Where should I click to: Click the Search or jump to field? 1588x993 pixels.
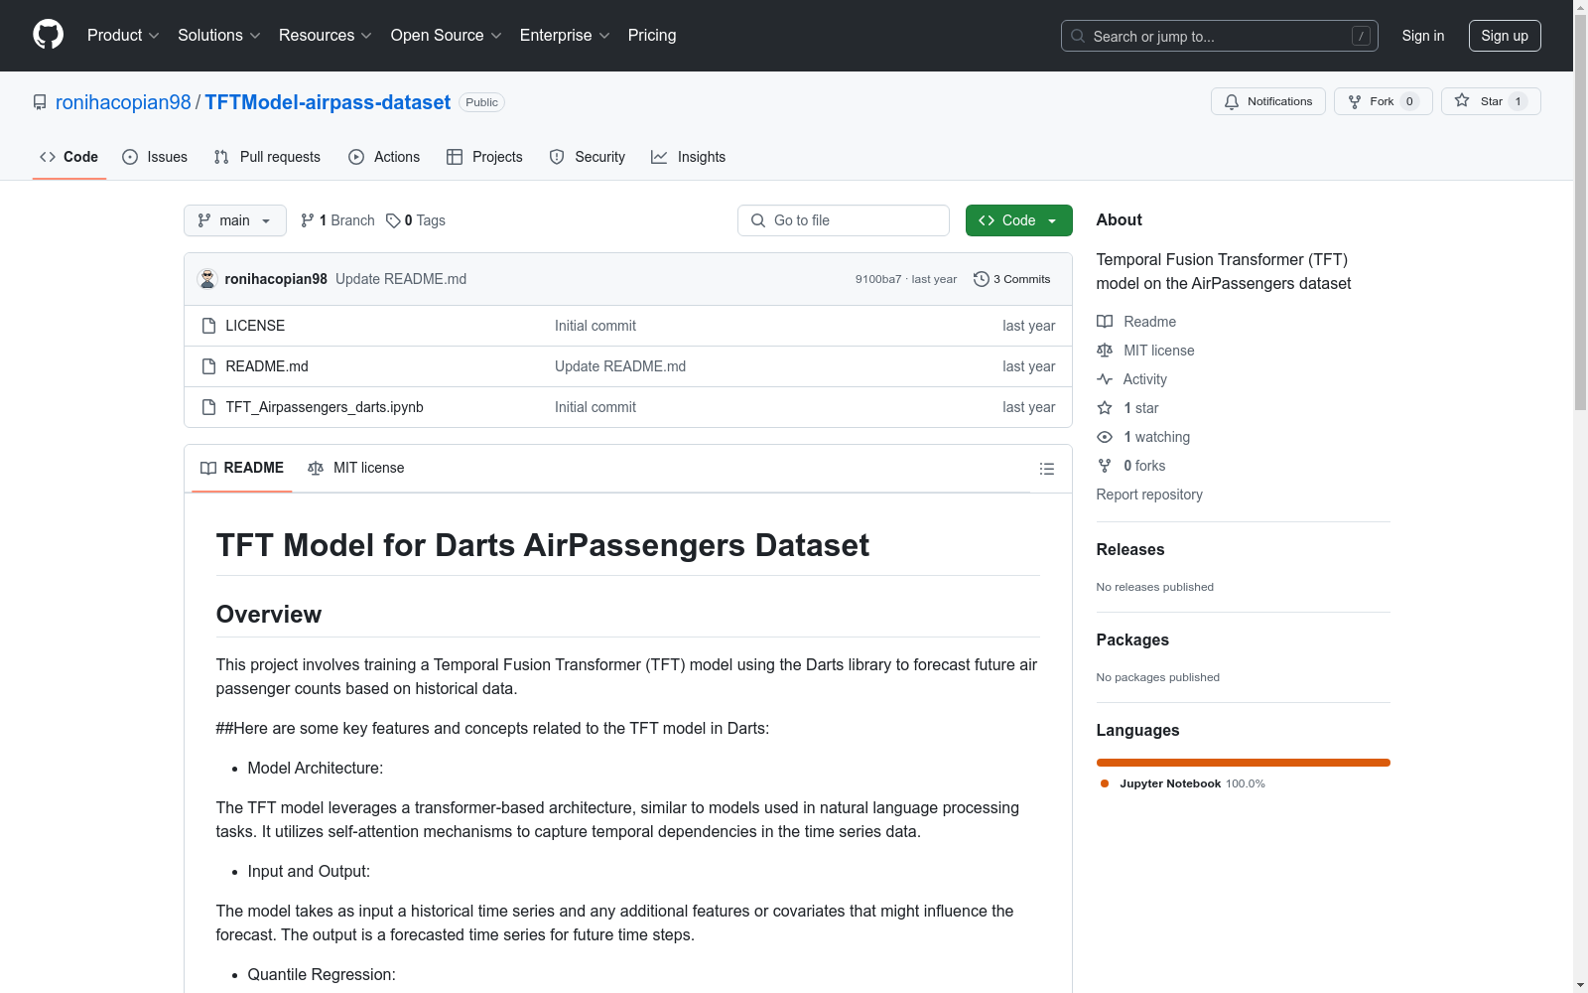click(x=1220, y=36)
